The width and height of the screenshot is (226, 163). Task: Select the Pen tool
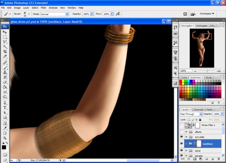[5, 103]
